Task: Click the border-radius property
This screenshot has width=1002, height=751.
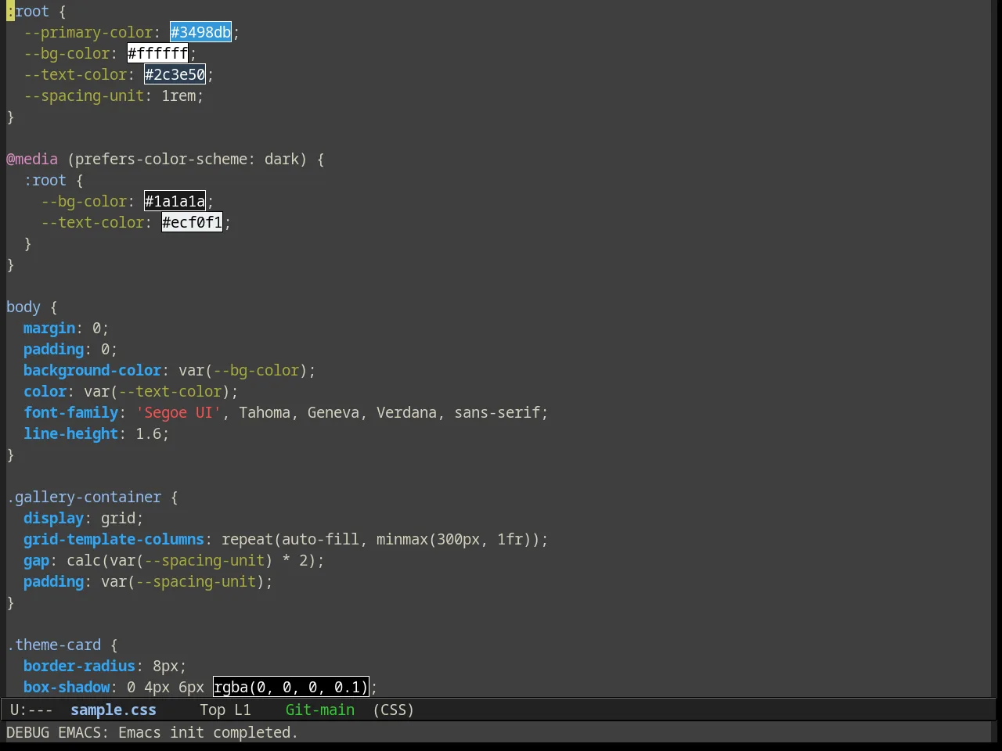Action: pos(79,666)
